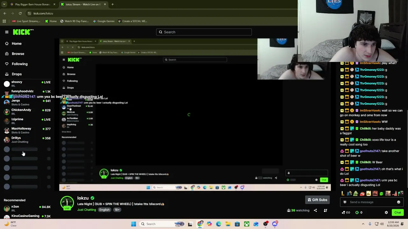Click the viewers icon beside 38 watching

tap(288, 210)
